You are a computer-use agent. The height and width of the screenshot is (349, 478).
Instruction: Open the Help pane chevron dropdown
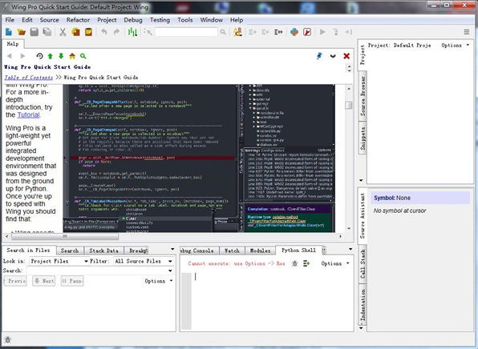[333, 56]
